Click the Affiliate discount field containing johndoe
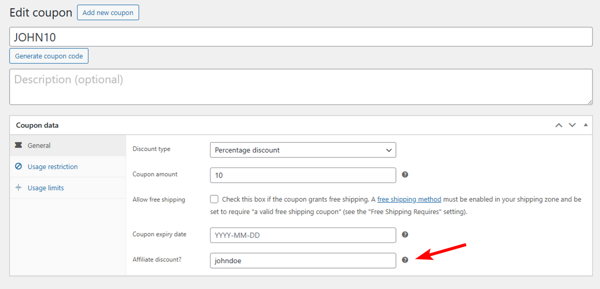 click(x=303, y=260)
